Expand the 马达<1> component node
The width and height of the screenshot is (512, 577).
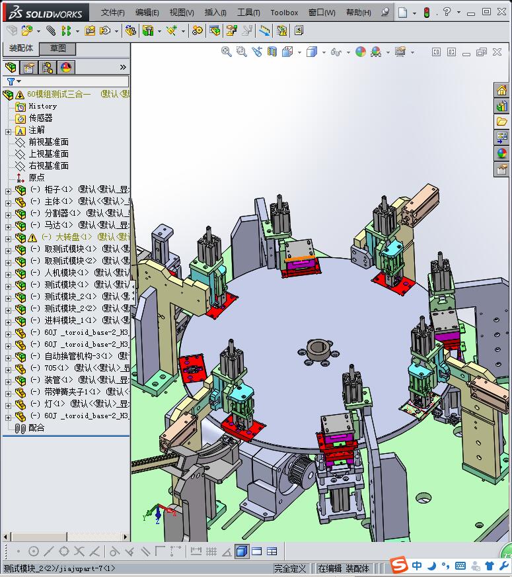pos(8,227)
